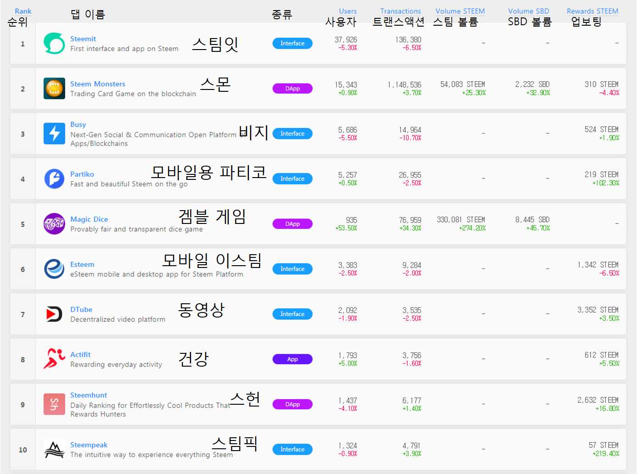This screenshot has height=474, width=637.
Task: Click the Steempeak mountain logo icon
Action: click(x=54, y=449)
